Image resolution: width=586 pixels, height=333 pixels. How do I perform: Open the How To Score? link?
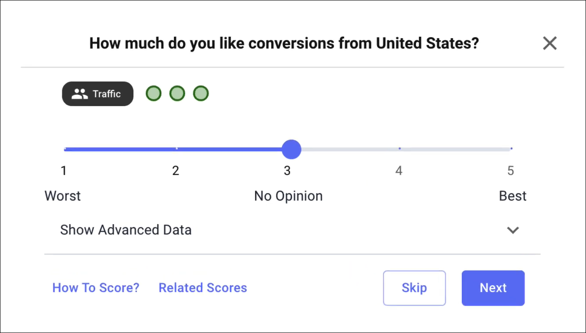(96, 288)
